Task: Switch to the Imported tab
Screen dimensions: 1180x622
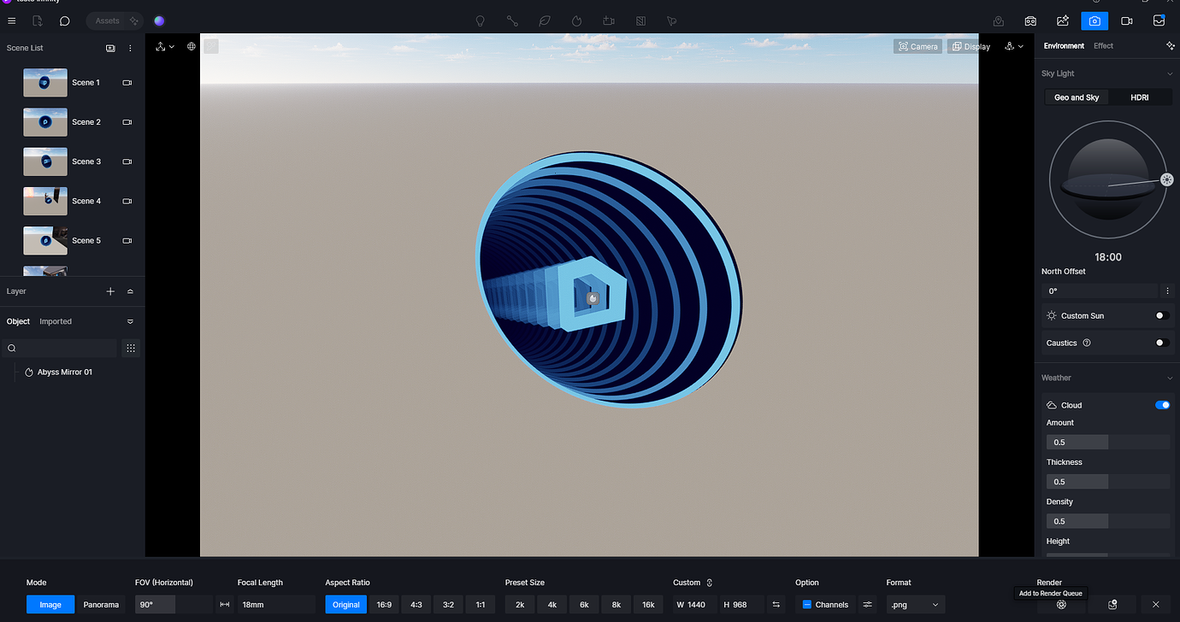Action: click(56, 321)
